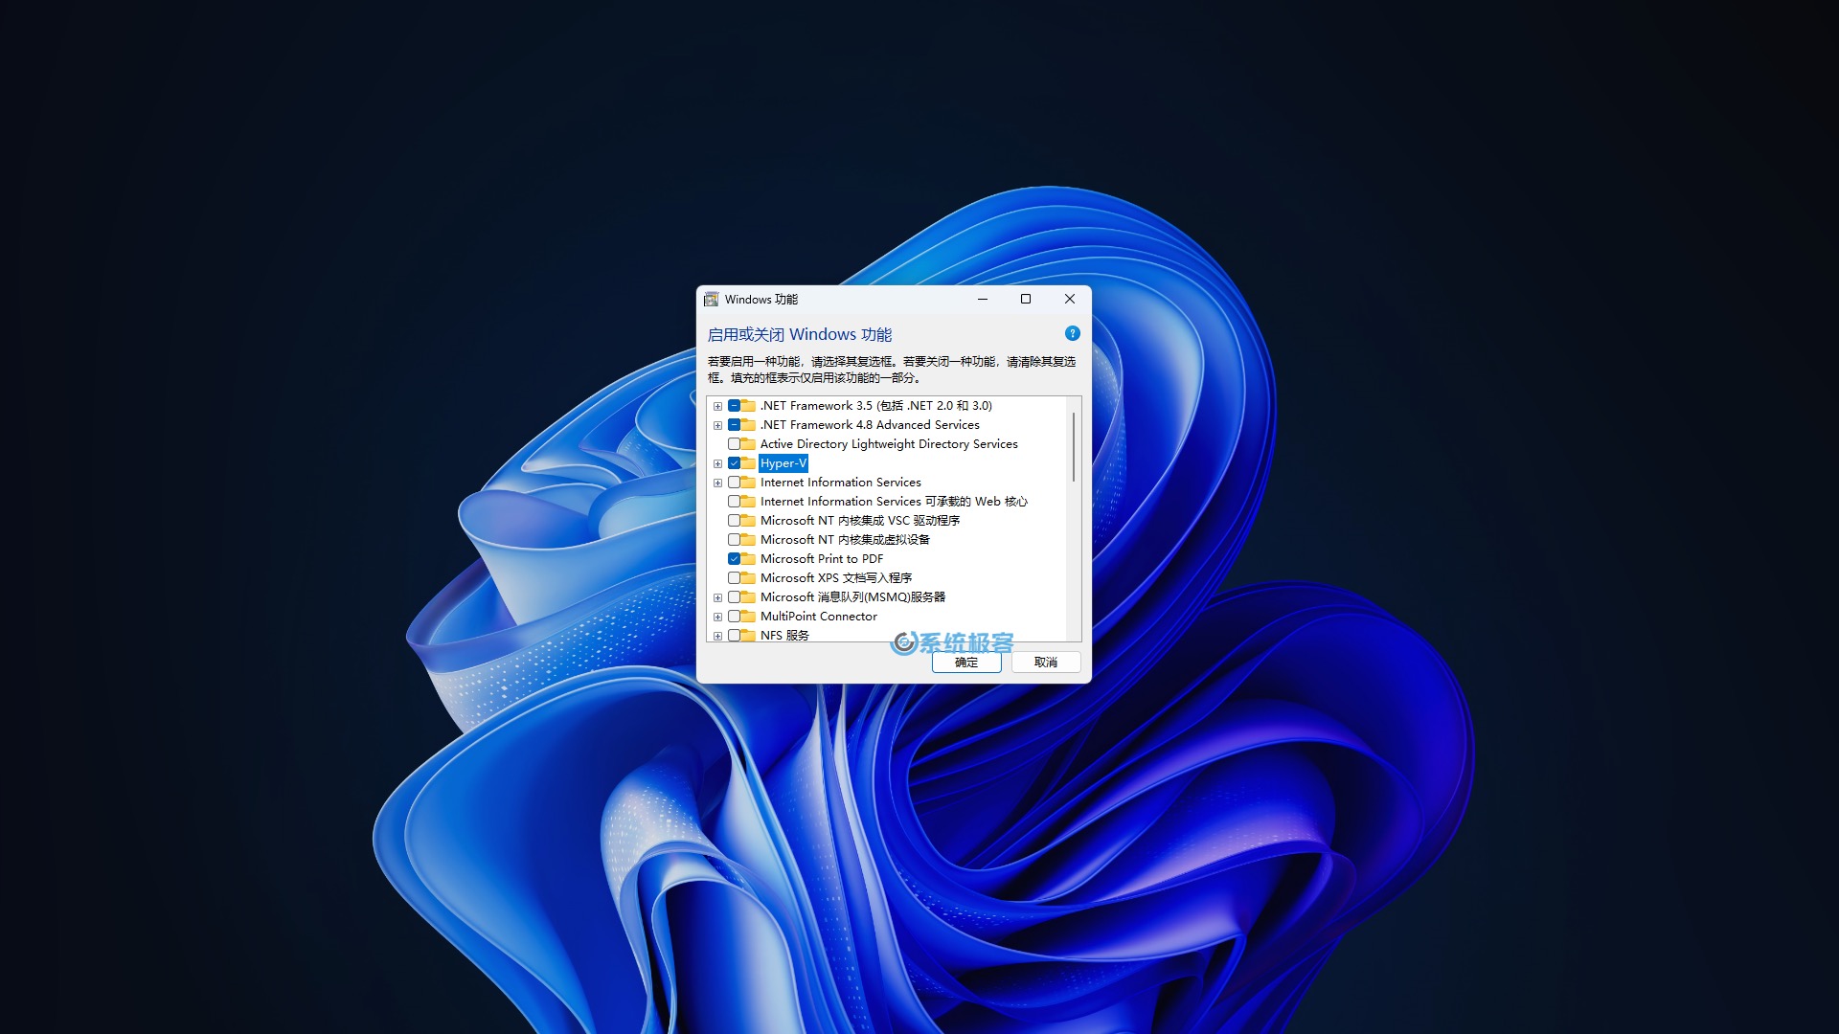
Task: Check Microsoft NT 内核集成 VSC 驱动程序 box
Action: 734,521
